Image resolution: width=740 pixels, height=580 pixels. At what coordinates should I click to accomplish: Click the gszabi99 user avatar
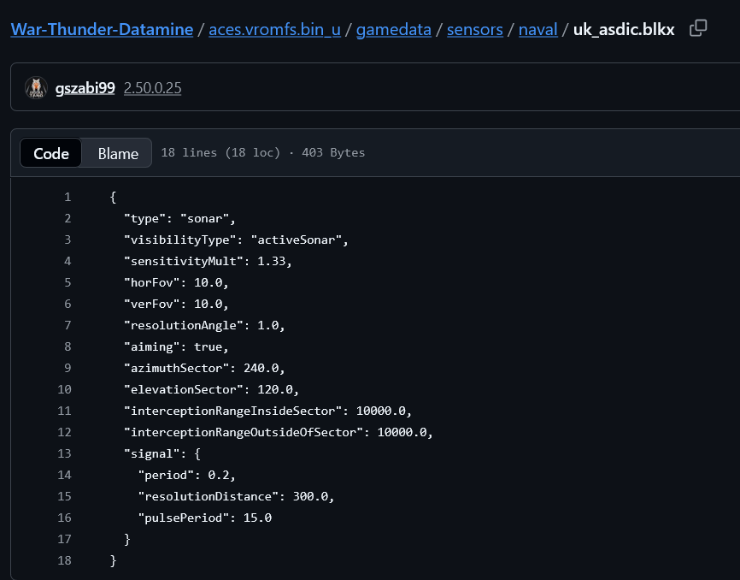pos(36,87)
